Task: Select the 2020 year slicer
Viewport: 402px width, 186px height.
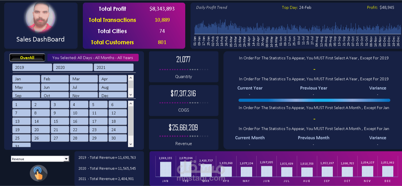Action: point(73,67)
